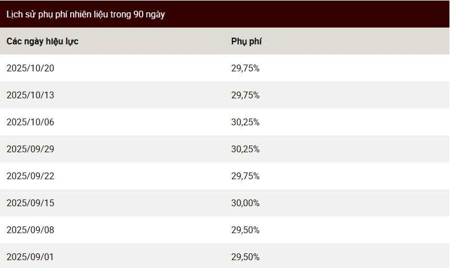Select the 'Phụ phí' column header
Screen dimensions: 450x268
(x=247, y=42)
